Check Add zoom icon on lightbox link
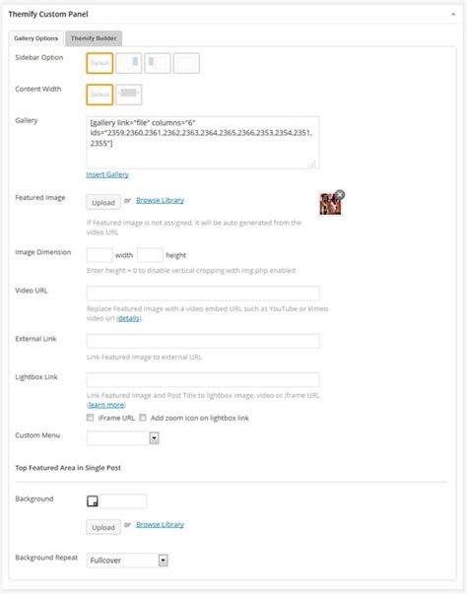The width and height of the screenshot is (467, 594). [143, 418]
